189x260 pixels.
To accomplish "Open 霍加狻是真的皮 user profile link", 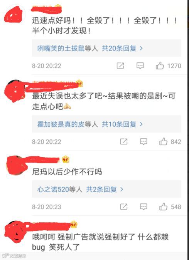I will point(61,124).
